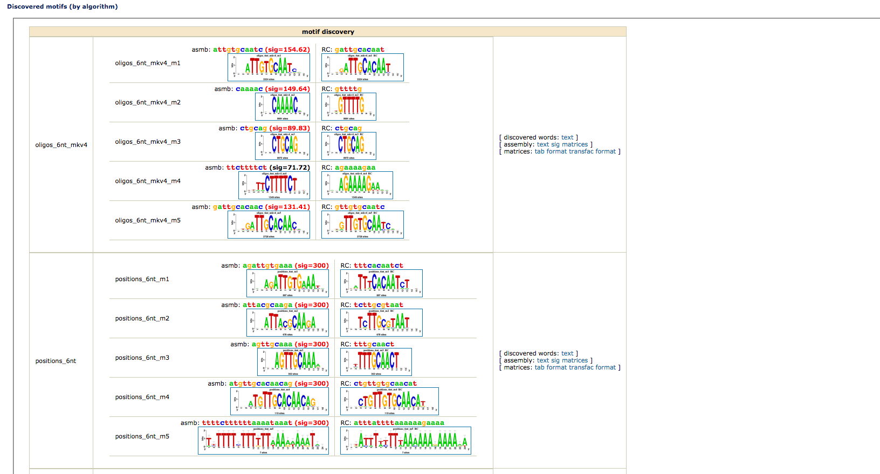Open the ttcttttct motif logo
The height and width of the screenshot is (474, 880).
click(x=274, y=185)
